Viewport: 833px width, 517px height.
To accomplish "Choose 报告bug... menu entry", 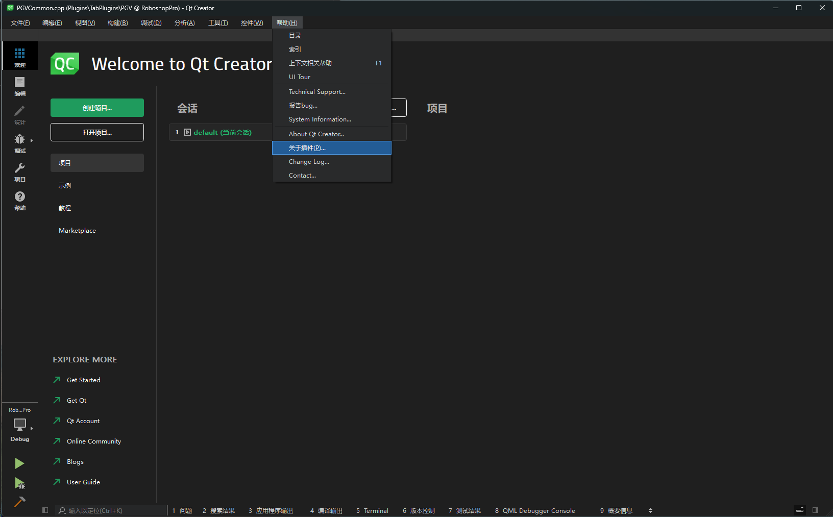I will tap(332, 105).
